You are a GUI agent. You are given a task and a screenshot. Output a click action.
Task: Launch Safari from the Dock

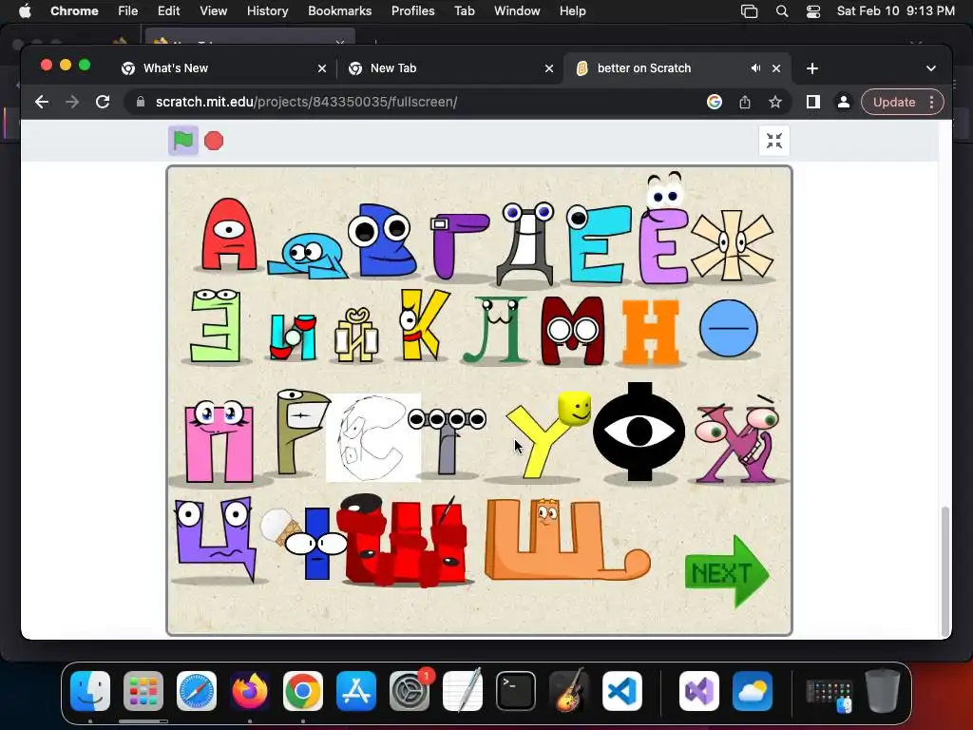click(x=197, y=691)
